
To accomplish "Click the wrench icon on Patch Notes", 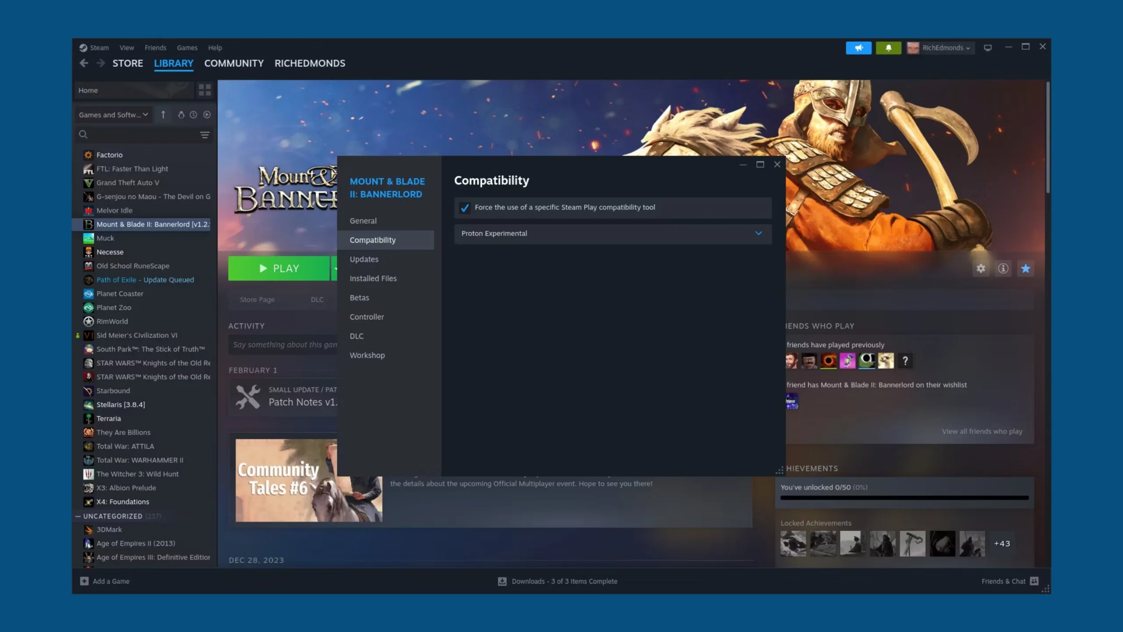I will point(248,396).
